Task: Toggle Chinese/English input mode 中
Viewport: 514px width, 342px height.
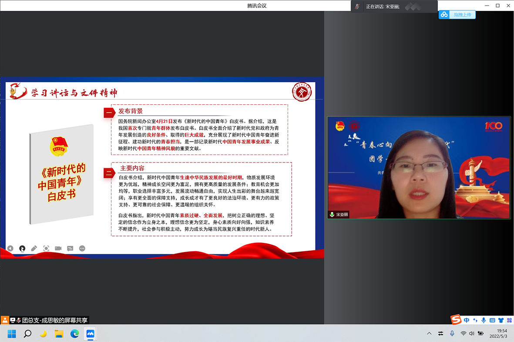Action: [467, 320]
